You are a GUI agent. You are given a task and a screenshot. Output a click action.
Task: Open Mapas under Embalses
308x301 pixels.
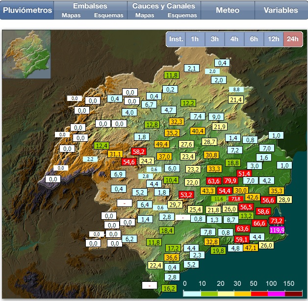coord(71,15)
